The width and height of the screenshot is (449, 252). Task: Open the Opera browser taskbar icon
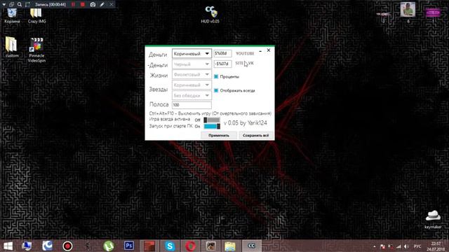(x=190, y=246)
